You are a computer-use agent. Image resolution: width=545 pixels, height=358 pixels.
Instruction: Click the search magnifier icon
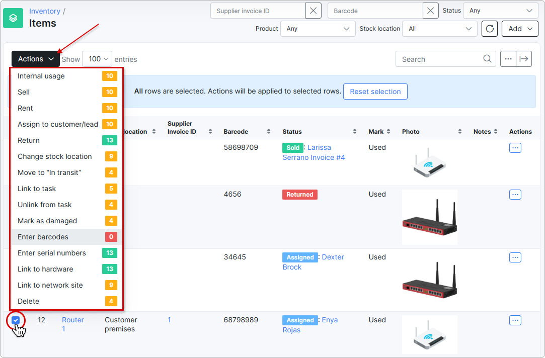click(x=487, y=59)
